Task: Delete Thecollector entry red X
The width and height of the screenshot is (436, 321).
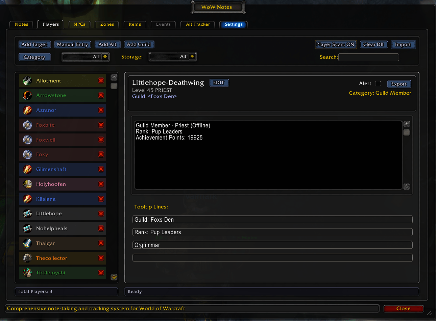Action: point(101,258)
